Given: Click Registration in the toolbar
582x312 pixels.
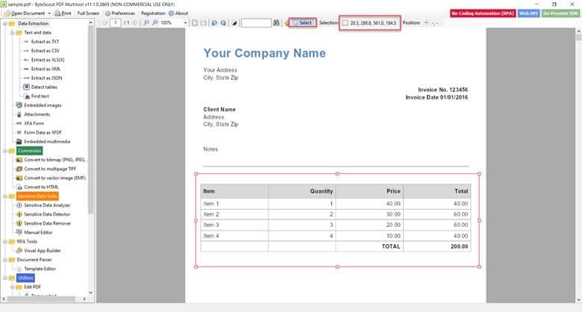Looking at the screenshot, I should 153,13.
